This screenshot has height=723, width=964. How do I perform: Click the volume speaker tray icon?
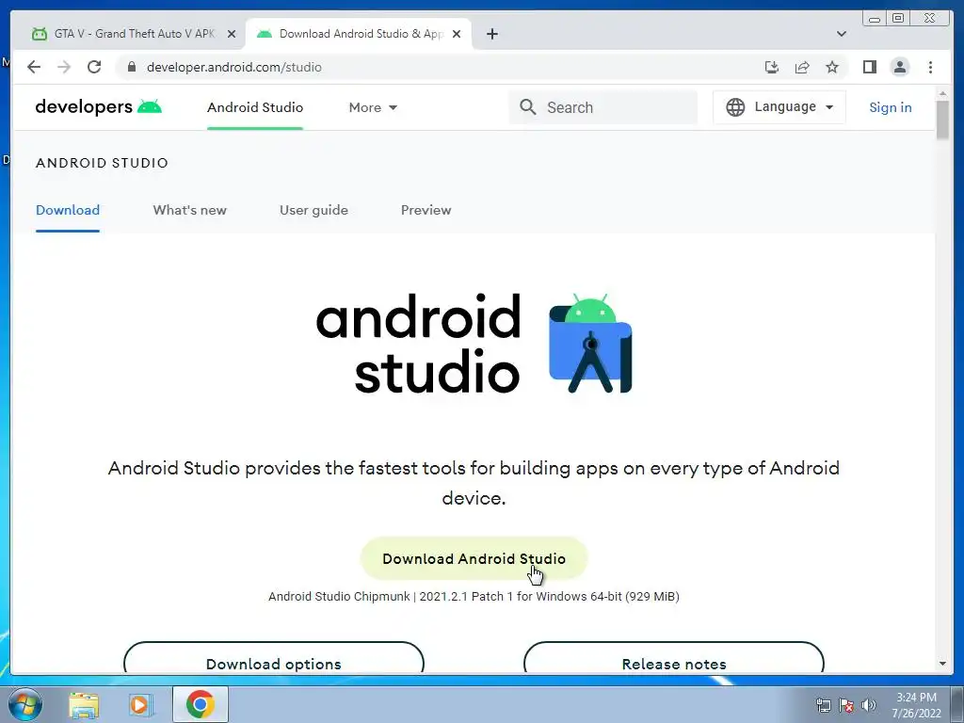[869, 705]
